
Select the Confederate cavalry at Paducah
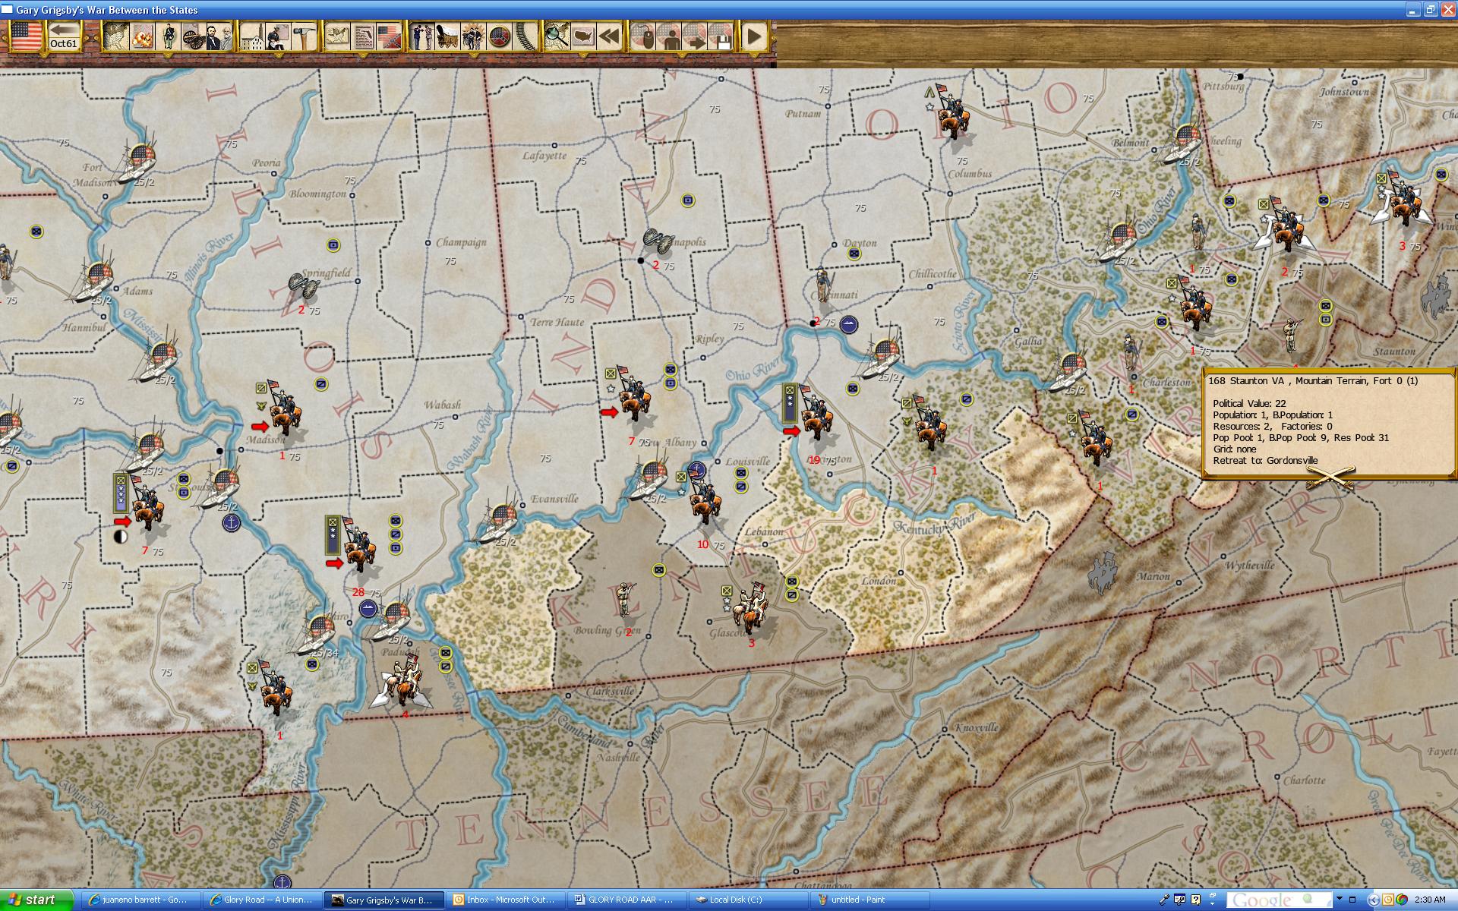click(401, 679)
